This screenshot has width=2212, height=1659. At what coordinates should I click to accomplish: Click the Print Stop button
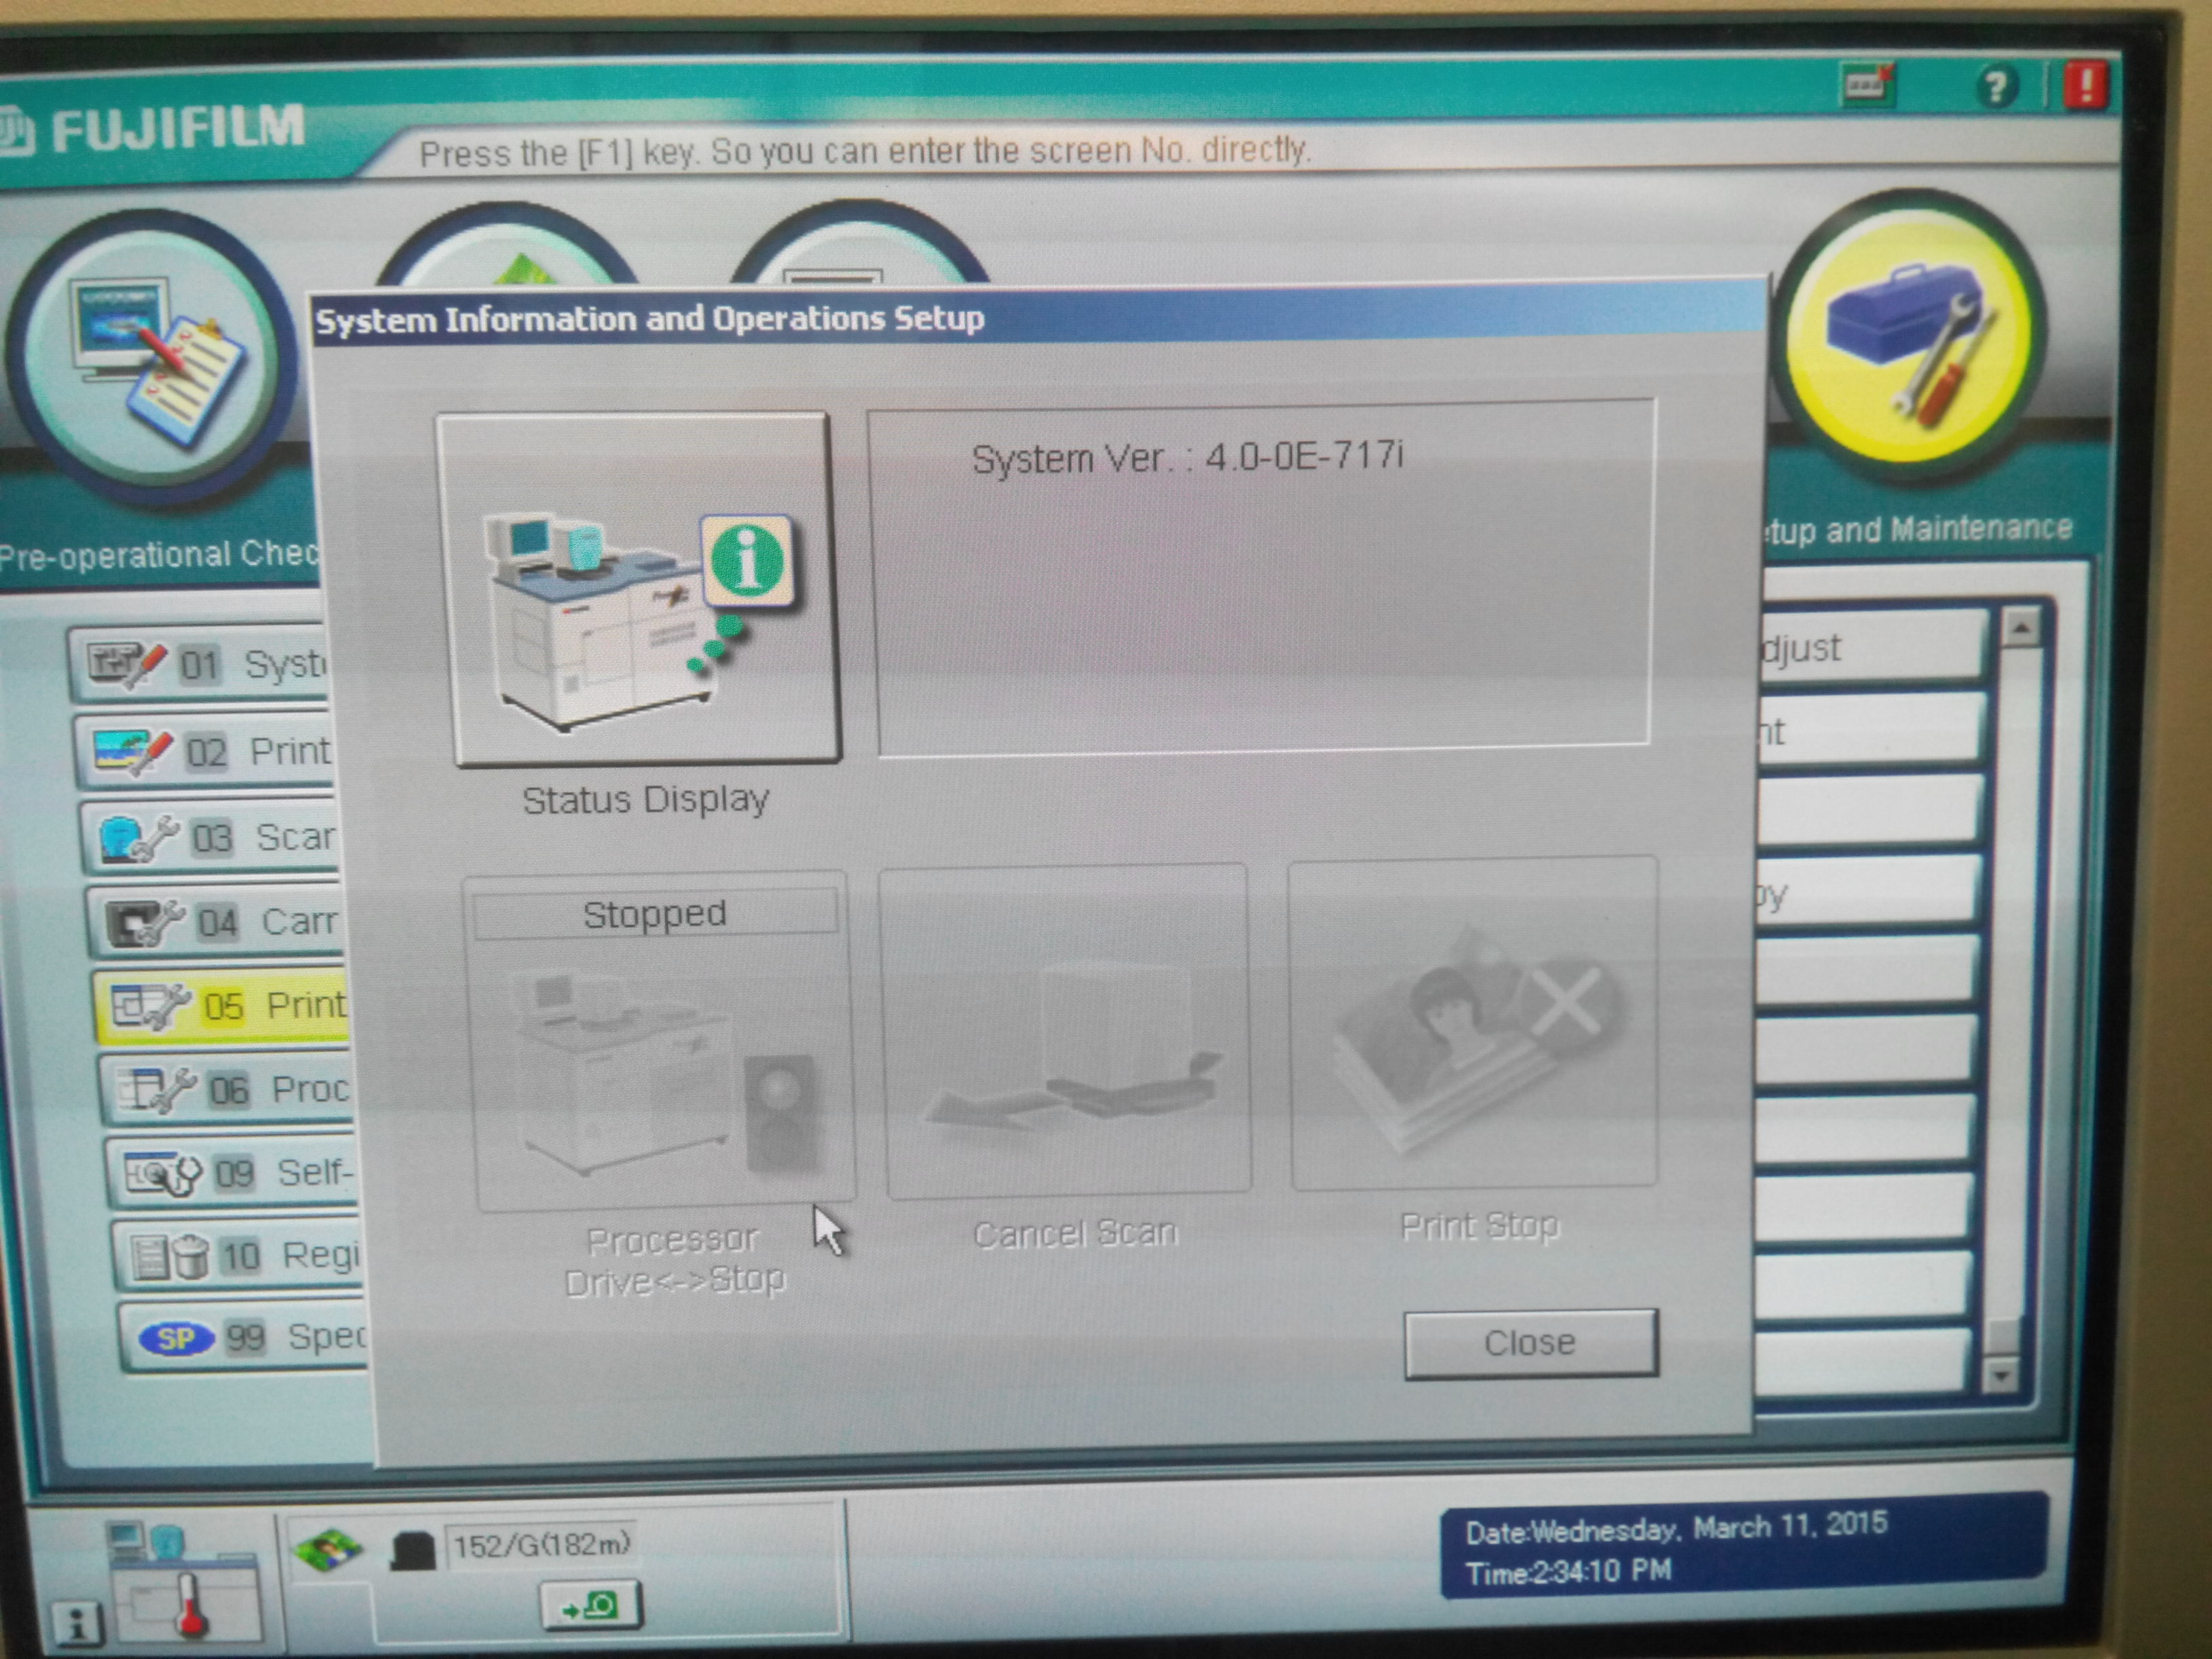tap(1473, 1023)
